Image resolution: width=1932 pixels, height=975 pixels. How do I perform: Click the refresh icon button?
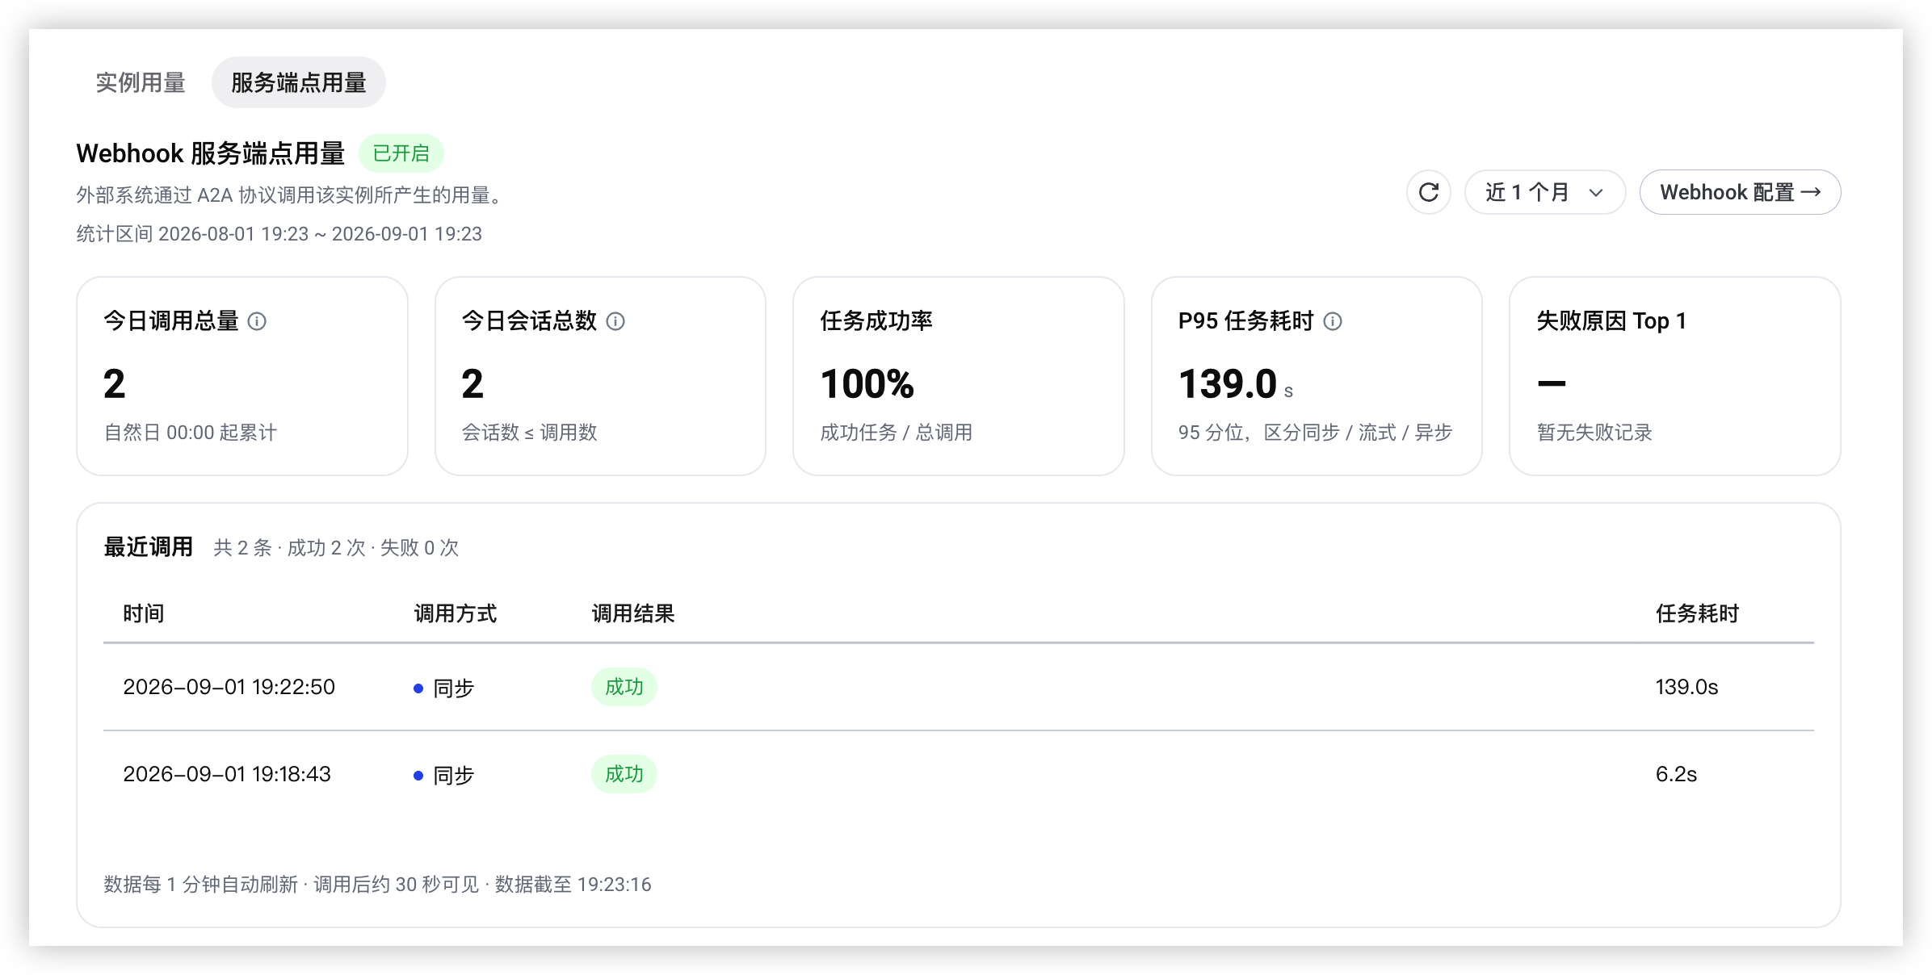[x=1428, y=192]
